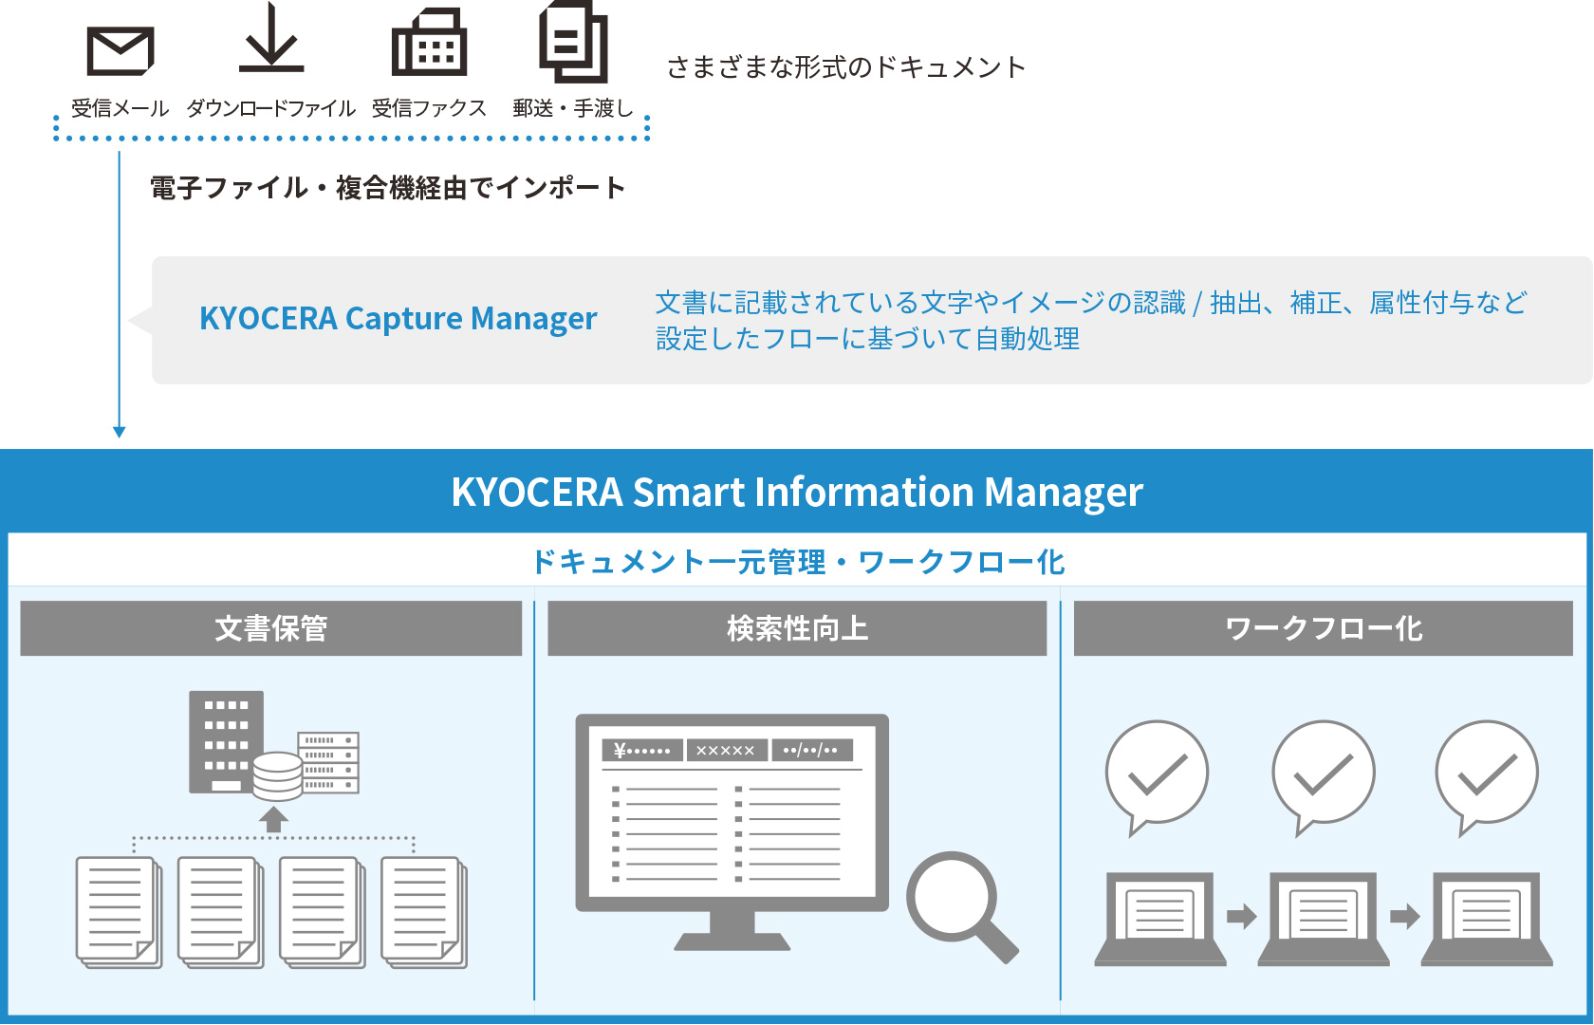The width and height of the screenshot is (1594, 1025).
Task: Click the upward arrow above document stacks
Action: coord(273,819)
